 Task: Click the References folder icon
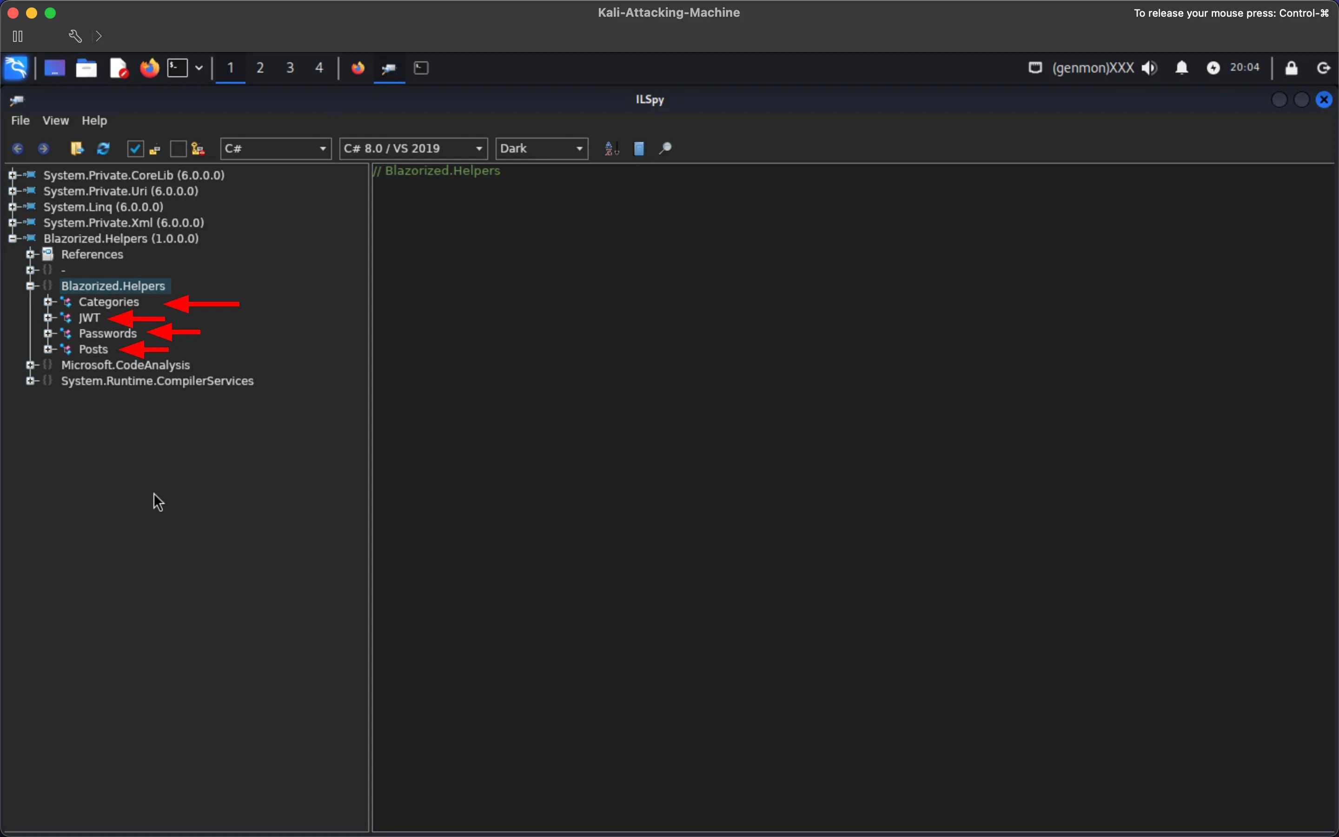point(48,254)
